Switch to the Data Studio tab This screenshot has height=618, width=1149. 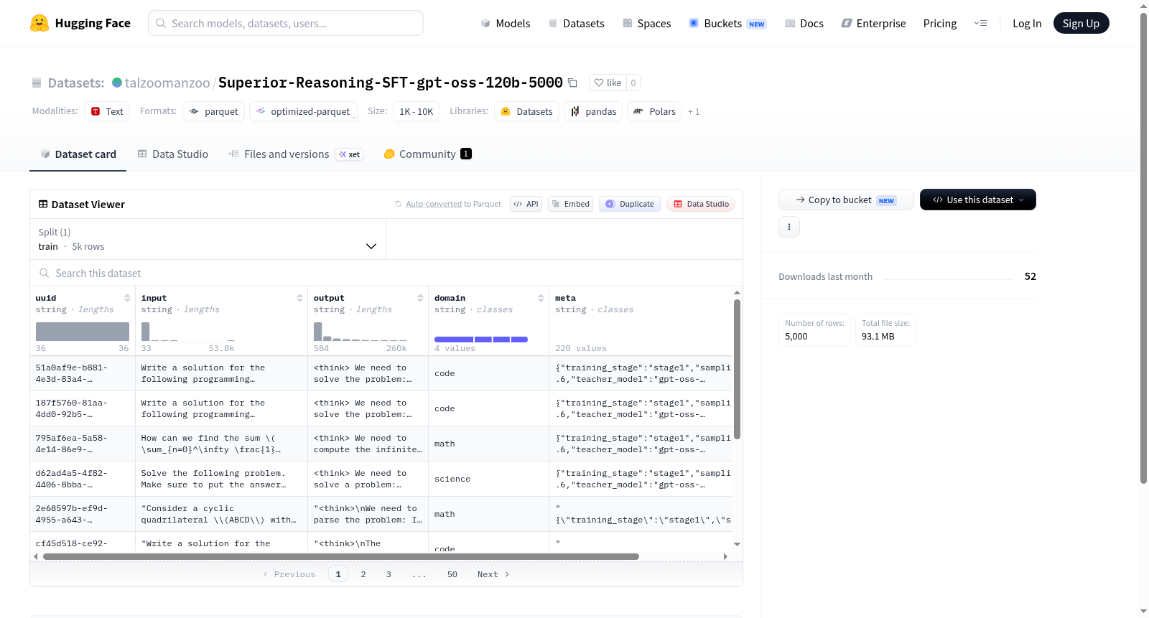[173, 154]
